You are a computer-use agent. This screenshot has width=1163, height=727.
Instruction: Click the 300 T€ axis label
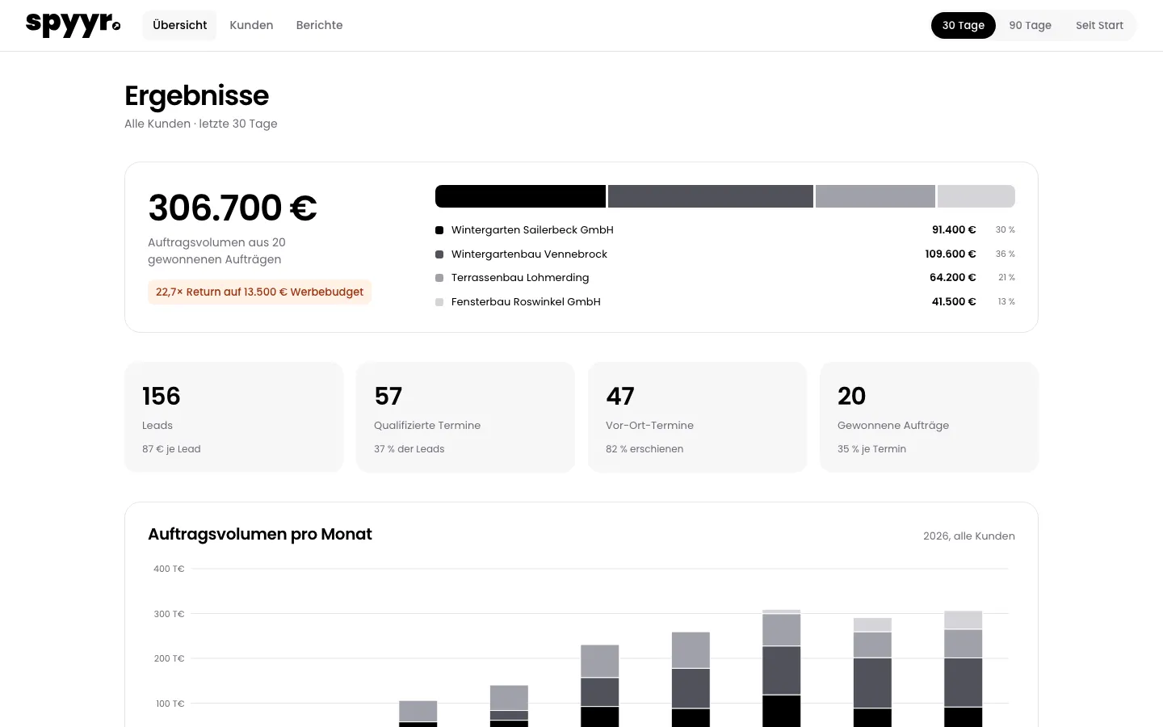coord(169,614)
